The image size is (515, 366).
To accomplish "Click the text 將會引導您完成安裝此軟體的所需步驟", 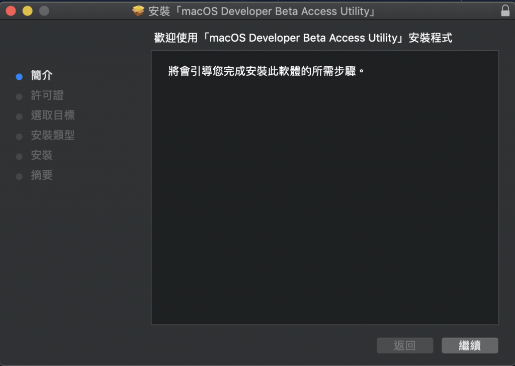I will [267, 71].
